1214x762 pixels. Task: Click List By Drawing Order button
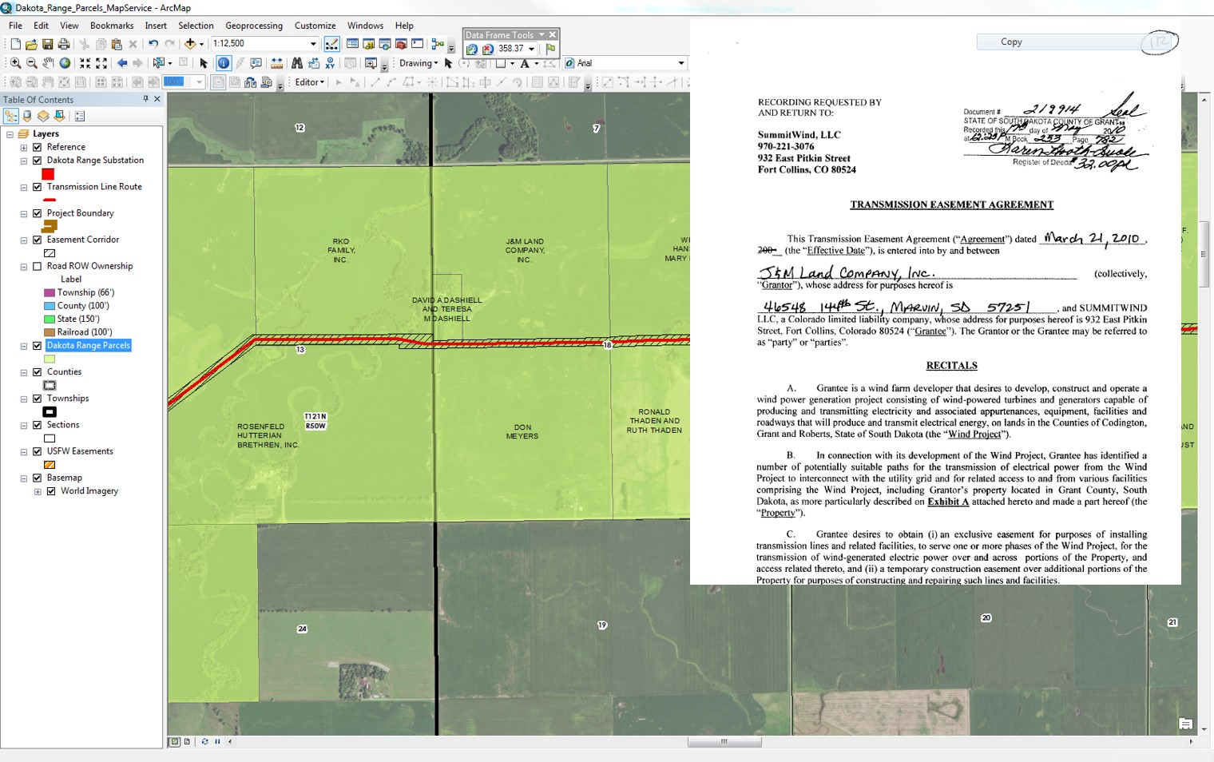(11, 116)
